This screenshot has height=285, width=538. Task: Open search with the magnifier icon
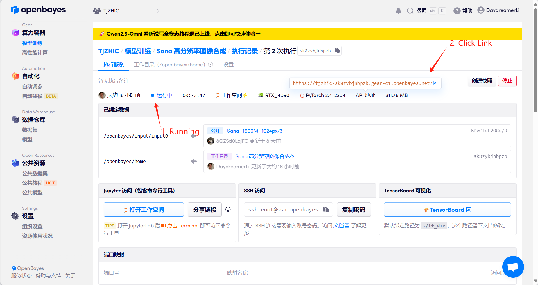pyautogui.click(x=410, y=11)
